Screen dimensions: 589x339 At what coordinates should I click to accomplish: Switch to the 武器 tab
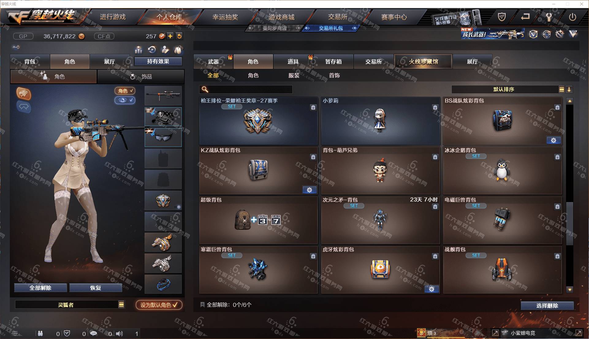click(214, 62)
